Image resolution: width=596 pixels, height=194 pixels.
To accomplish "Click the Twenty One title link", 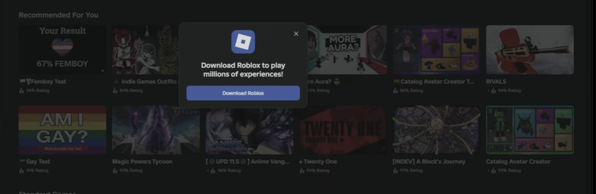I will (x=318, y=161).
